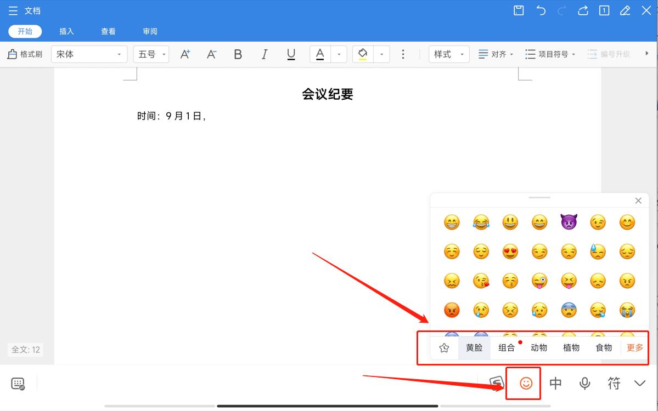Open the 五号 font size dropdown
The width and height of the screenshot is (658, 411).
[x=151, y=54]
